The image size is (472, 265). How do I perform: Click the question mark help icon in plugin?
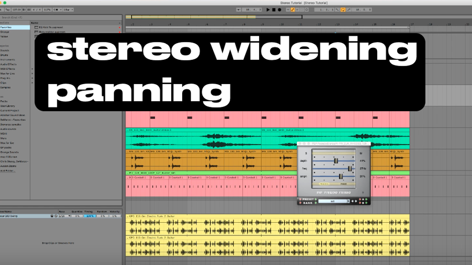[363, 192]
